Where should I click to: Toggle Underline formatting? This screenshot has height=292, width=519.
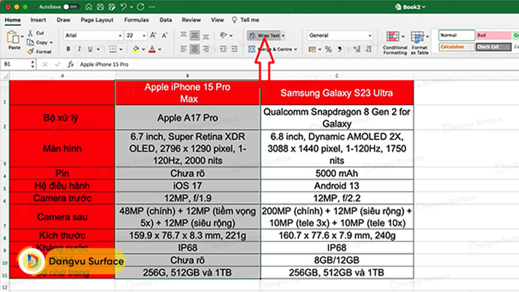[x=90, y=49]
